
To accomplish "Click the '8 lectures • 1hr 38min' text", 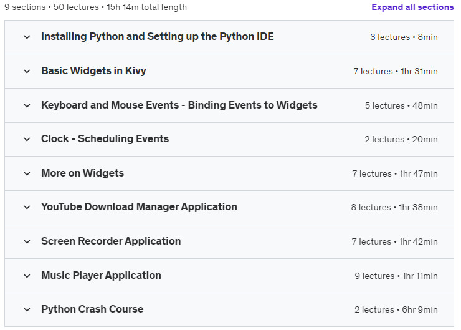I will point(394,207).
